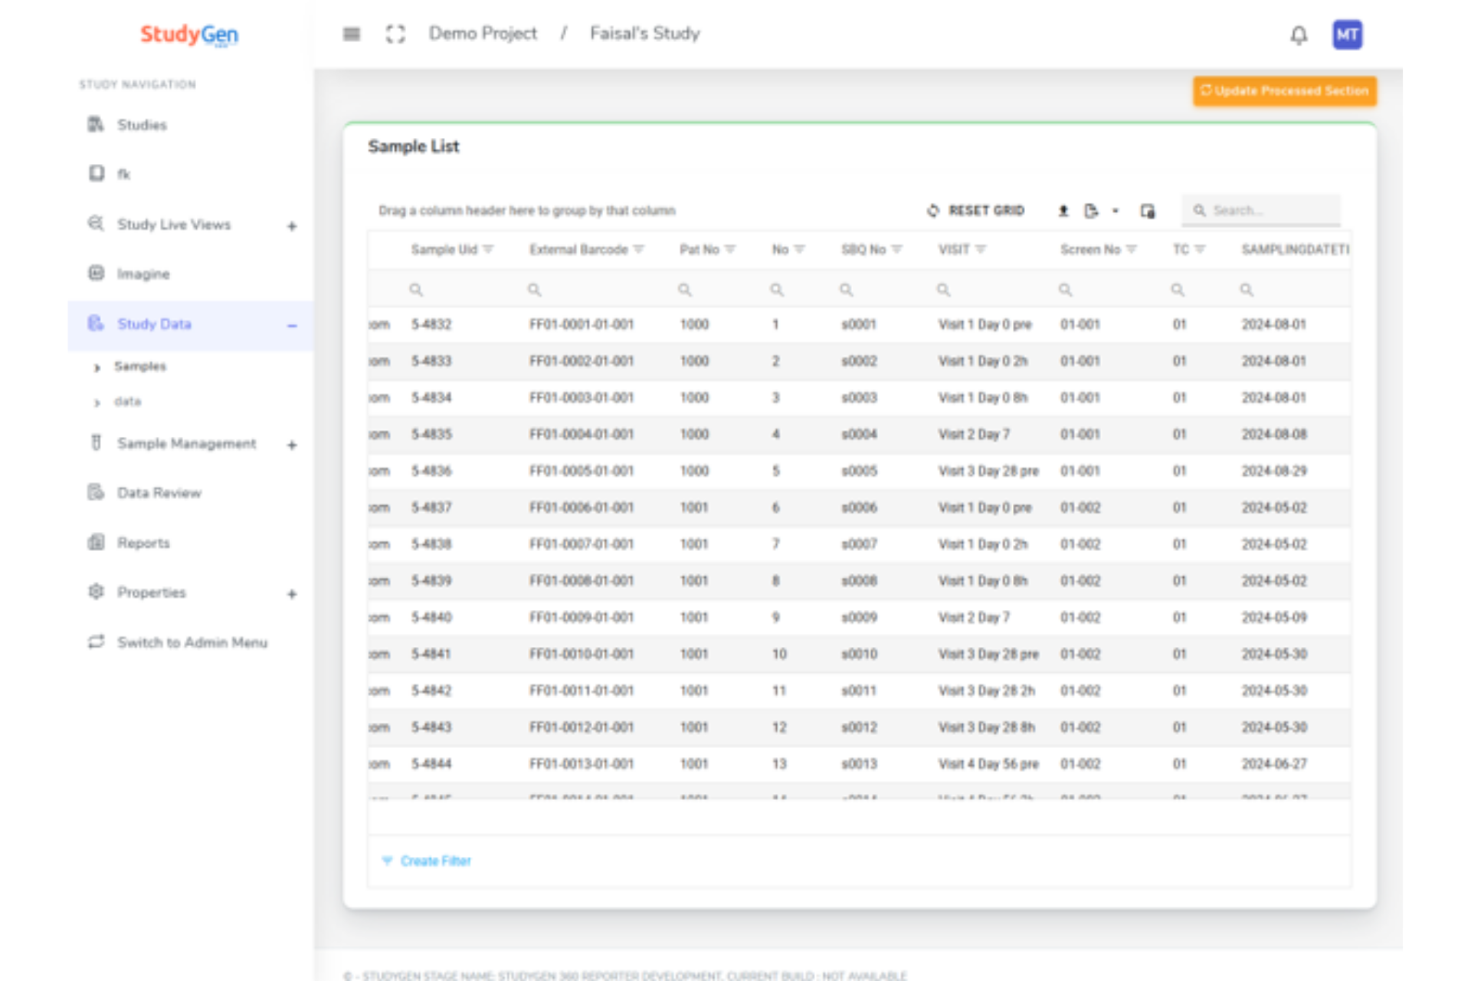The height and width of the screenshot is (981, 1471).
Task: Select visit cell Visit 3 Day 28 8h
Action: click(987, 727)
